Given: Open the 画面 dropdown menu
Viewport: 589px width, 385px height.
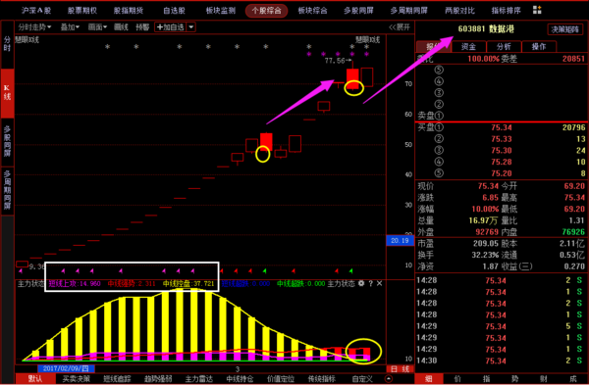Looking at the screenshot, I should (x=97, y=27).
